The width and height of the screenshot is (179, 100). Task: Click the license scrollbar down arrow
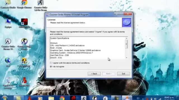[x=126, y=58]
